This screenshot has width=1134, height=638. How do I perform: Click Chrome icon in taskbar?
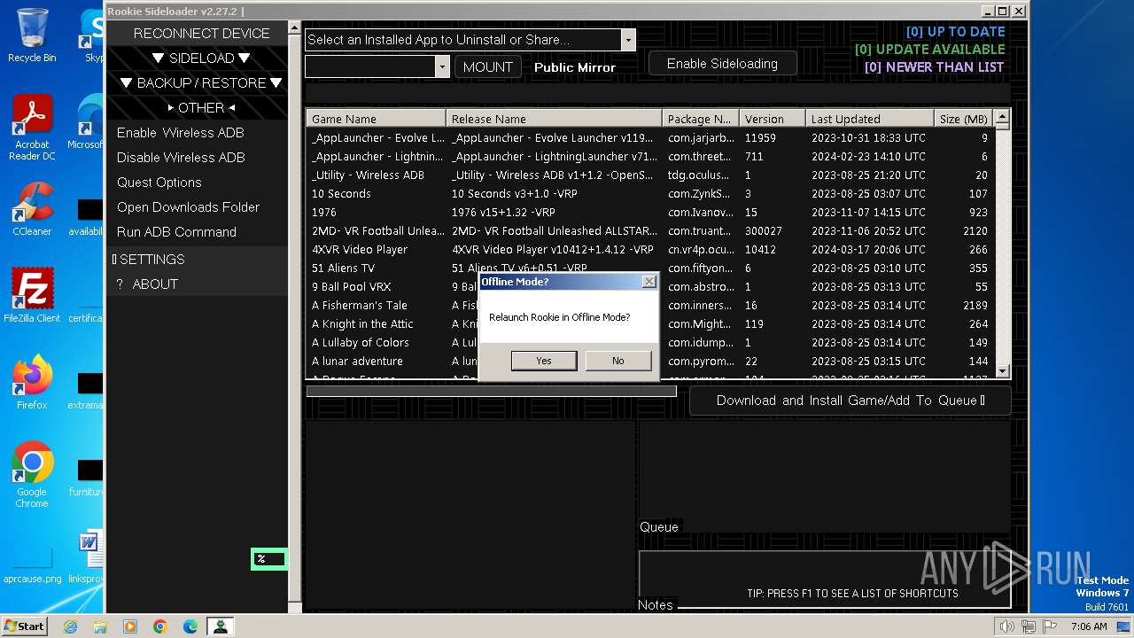160,626
